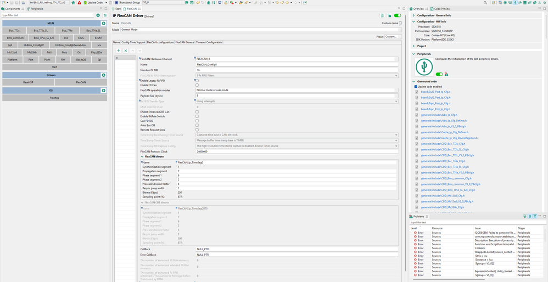This screenshot has width=548, height=282.
Task: Open the Start editor tab
Action: click(116, 9)
